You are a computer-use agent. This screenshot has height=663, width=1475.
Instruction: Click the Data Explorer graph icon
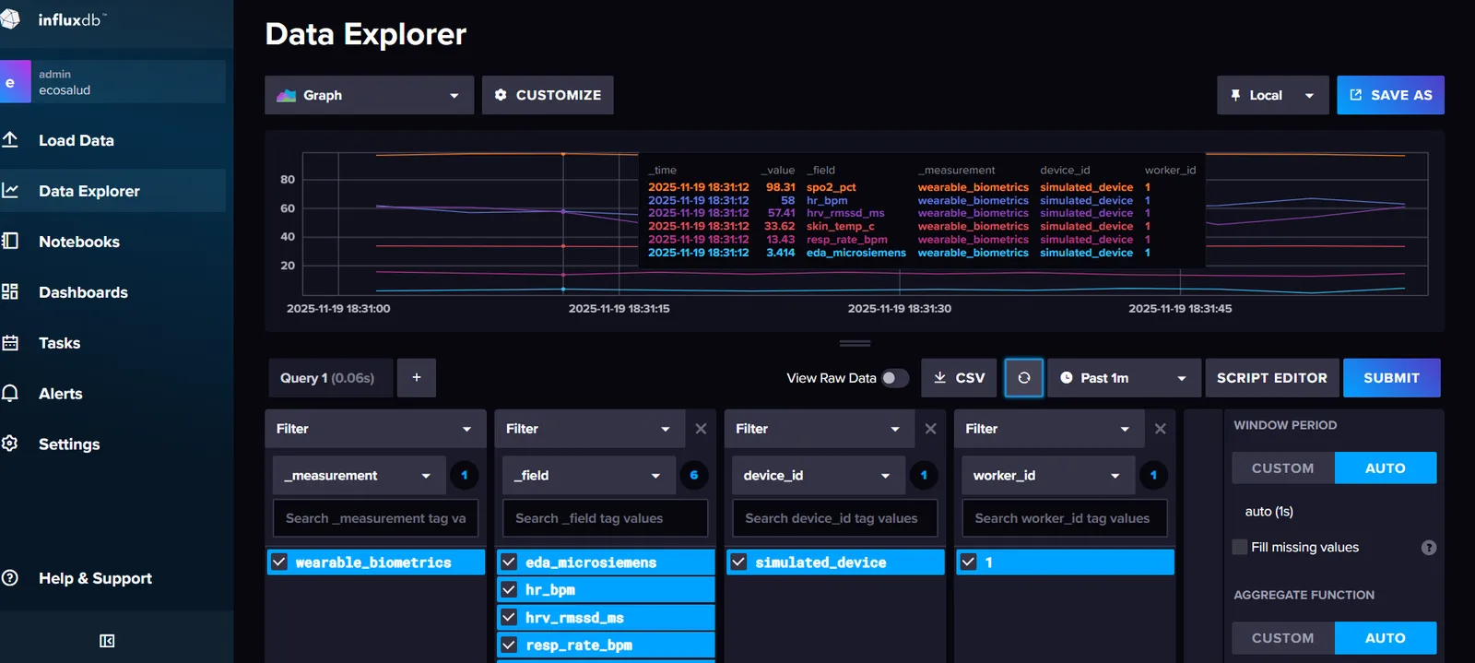[x=10, y=190]
